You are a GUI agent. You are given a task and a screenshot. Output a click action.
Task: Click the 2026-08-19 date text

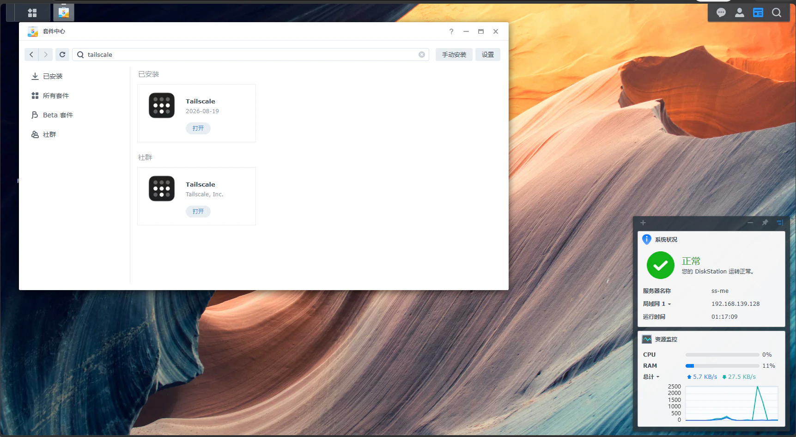(x=202, y=111)
